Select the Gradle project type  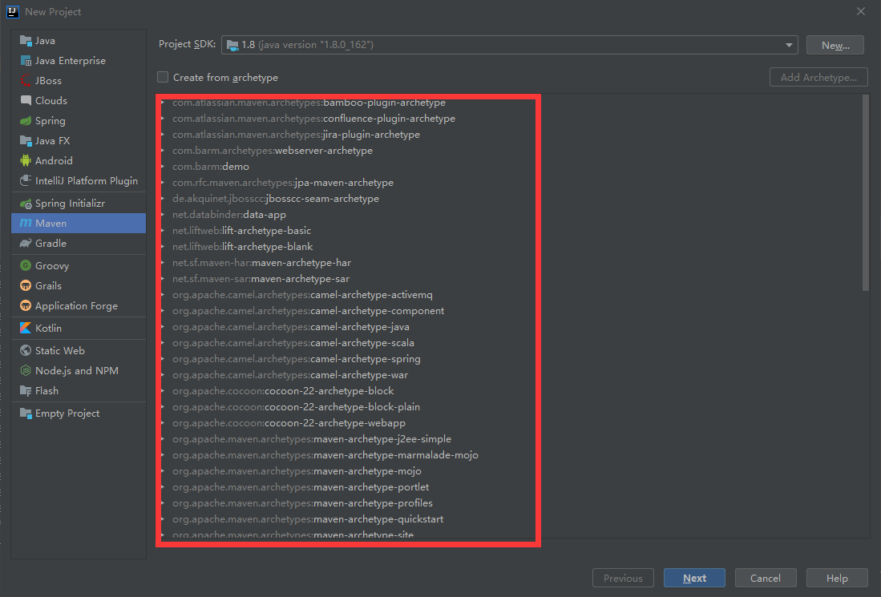(79, 243)
